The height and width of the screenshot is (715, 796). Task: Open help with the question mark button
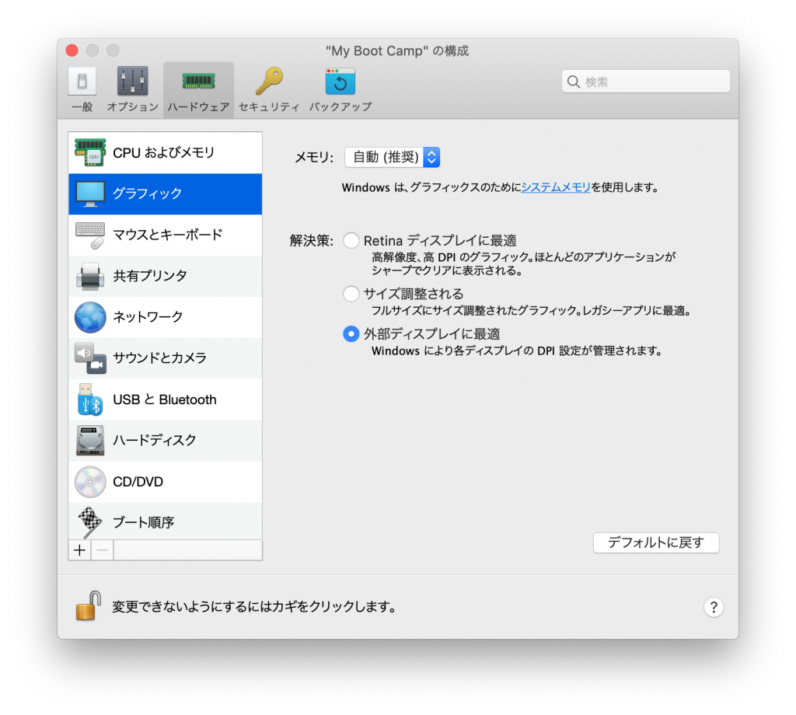click(714, 607)
